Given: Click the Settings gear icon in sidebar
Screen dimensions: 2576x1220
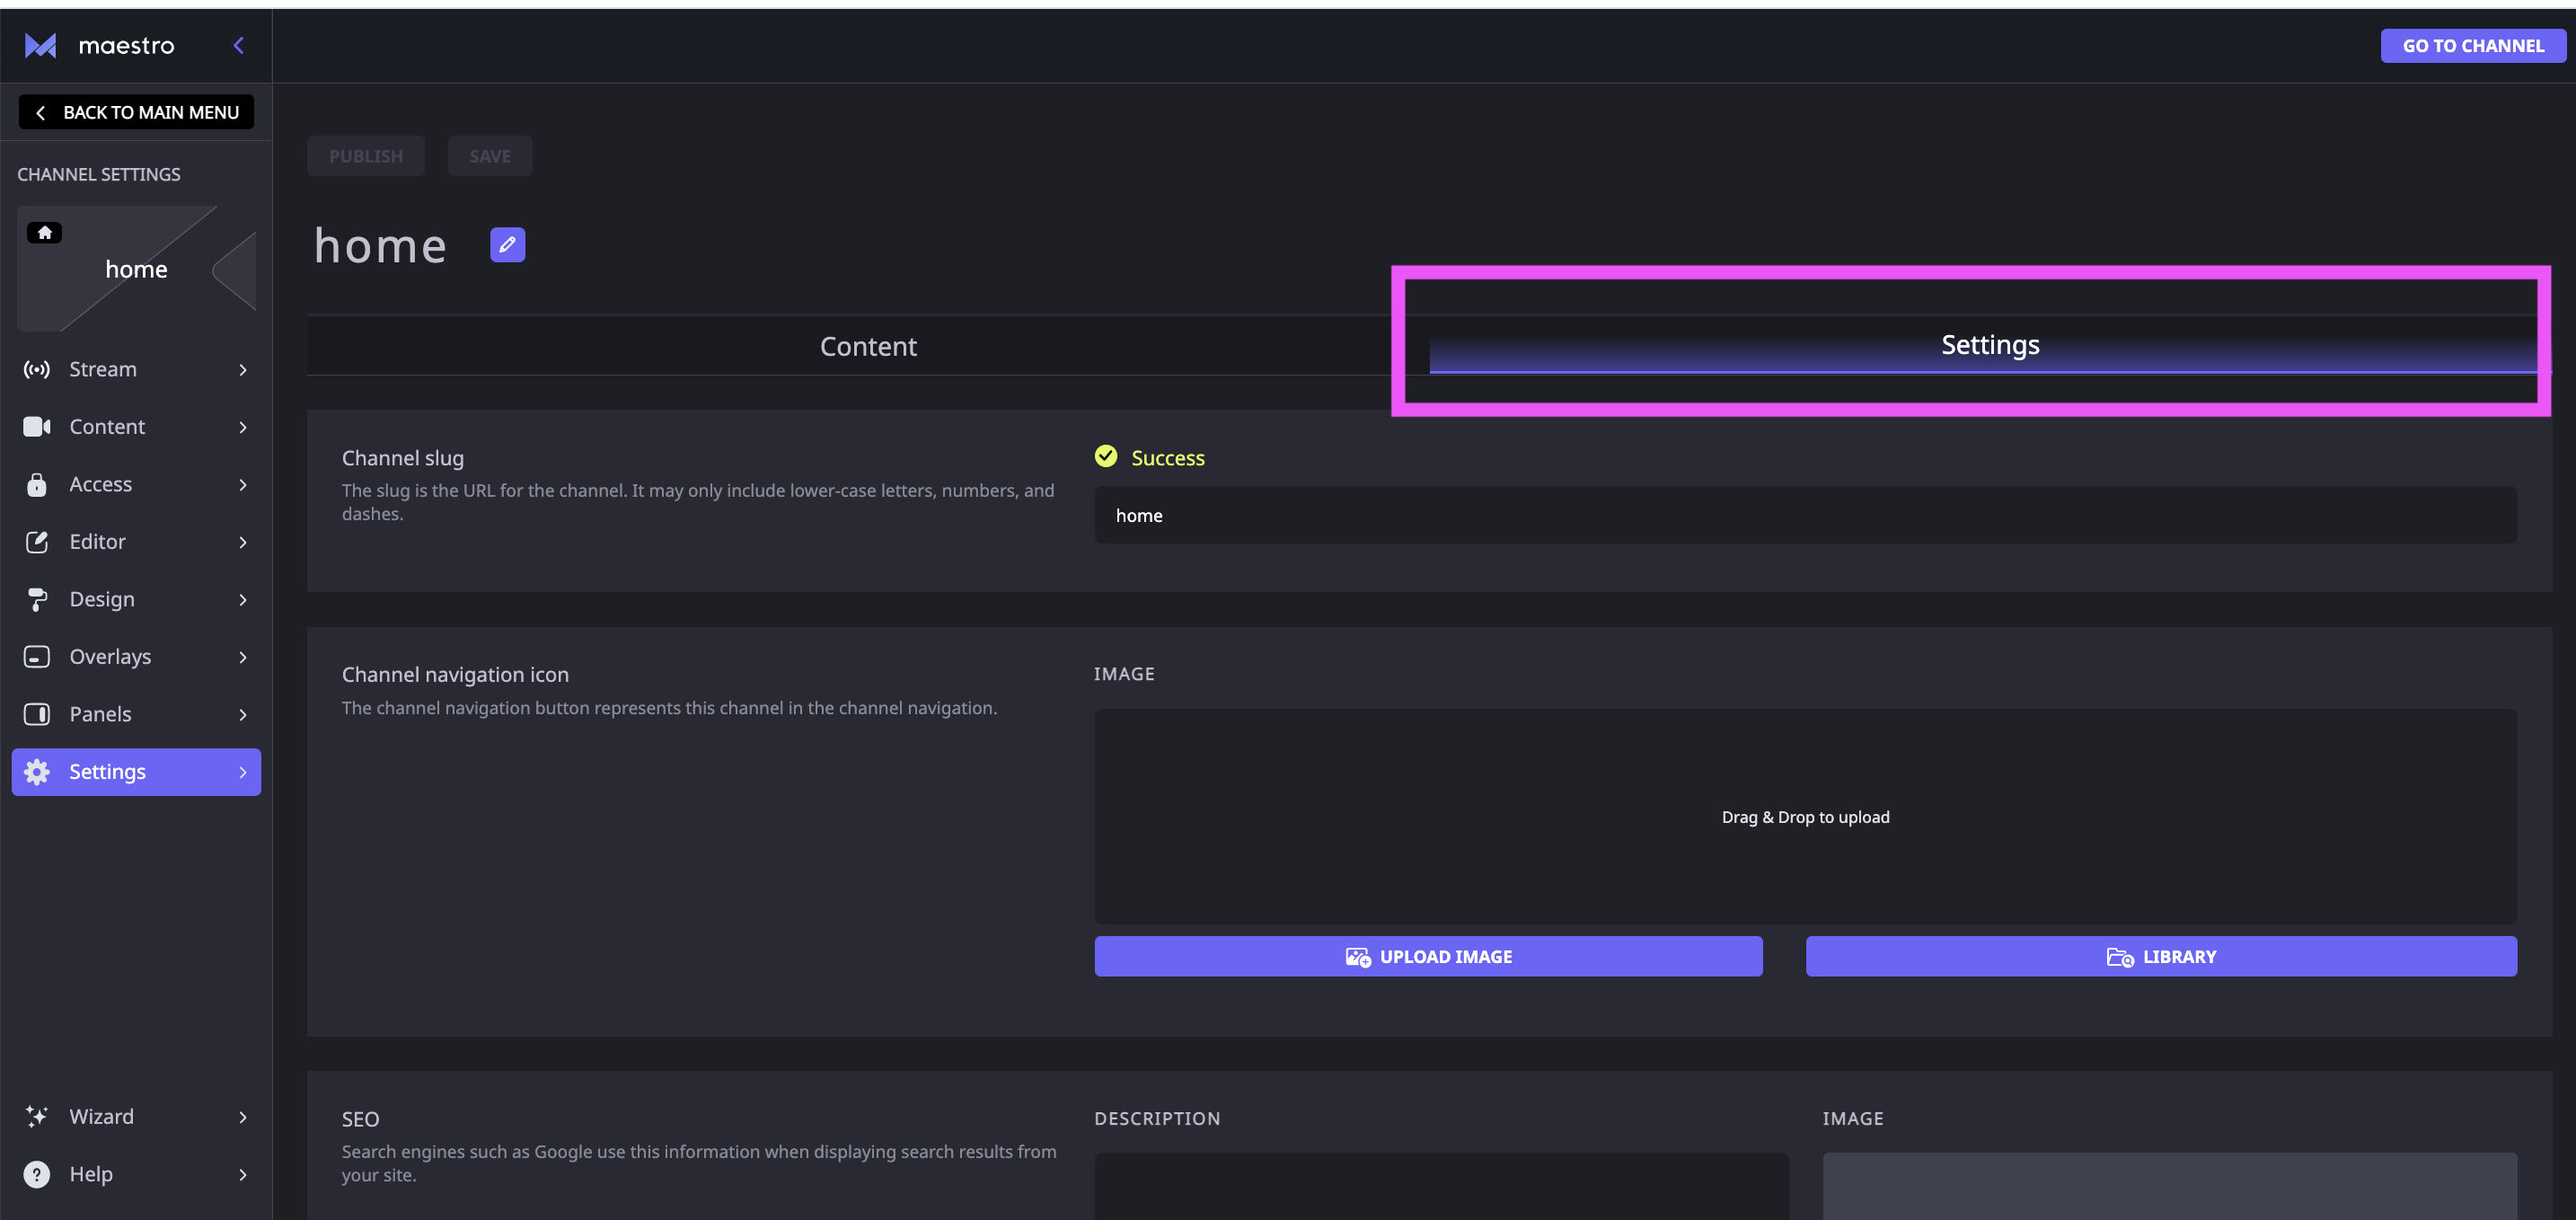Looking at the screenshot, I should (x=37, y=772).
